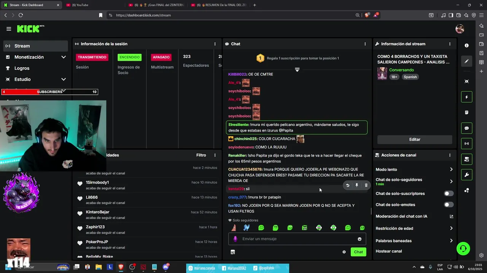Image resolution: width=487 pixels, height=273 pixels.
Task: Open the Filtro activity filter
Action: pos(201,155)
